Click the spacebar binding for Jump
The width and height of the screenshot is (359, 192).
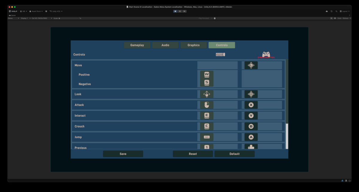coord(207,137)
